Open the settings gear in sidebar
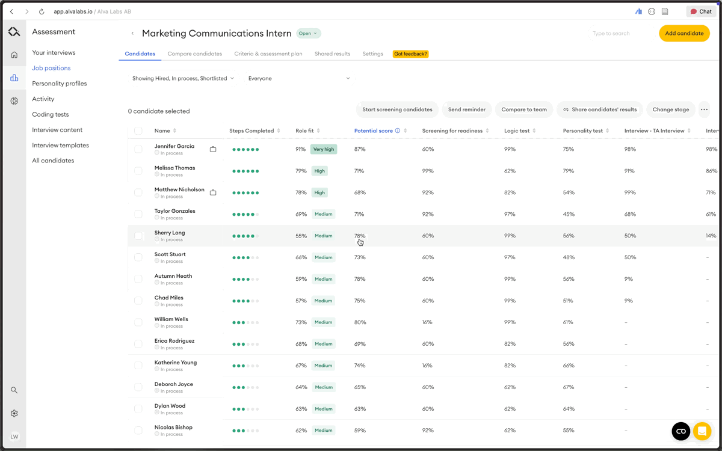This screenshot has width=722, height=451. [x=14, y=414]
